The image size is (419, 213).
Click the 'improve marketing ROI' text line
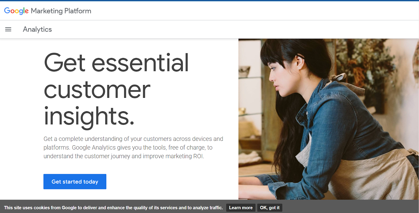click(124, 156)
